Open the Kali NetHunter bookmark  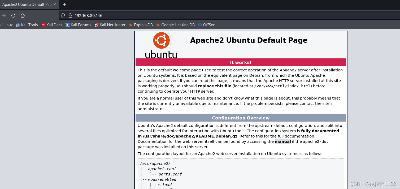(x=110, y=25)
